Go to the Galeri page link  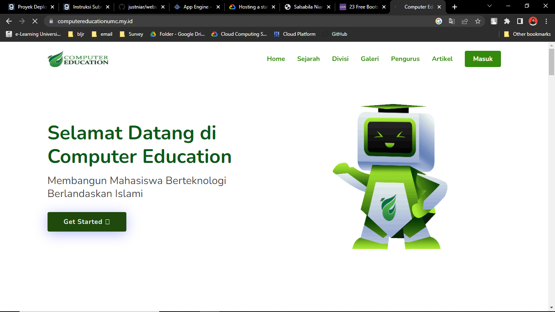point(370,59)
